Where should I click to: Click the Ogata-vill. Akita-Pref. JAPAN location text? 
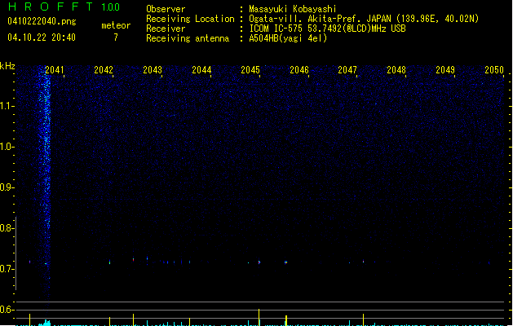[x=364, y=19]
